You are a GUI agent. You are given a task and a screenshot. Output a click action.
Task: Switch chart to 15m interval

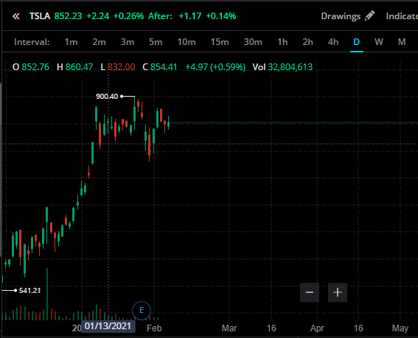(x=220, y=42)
